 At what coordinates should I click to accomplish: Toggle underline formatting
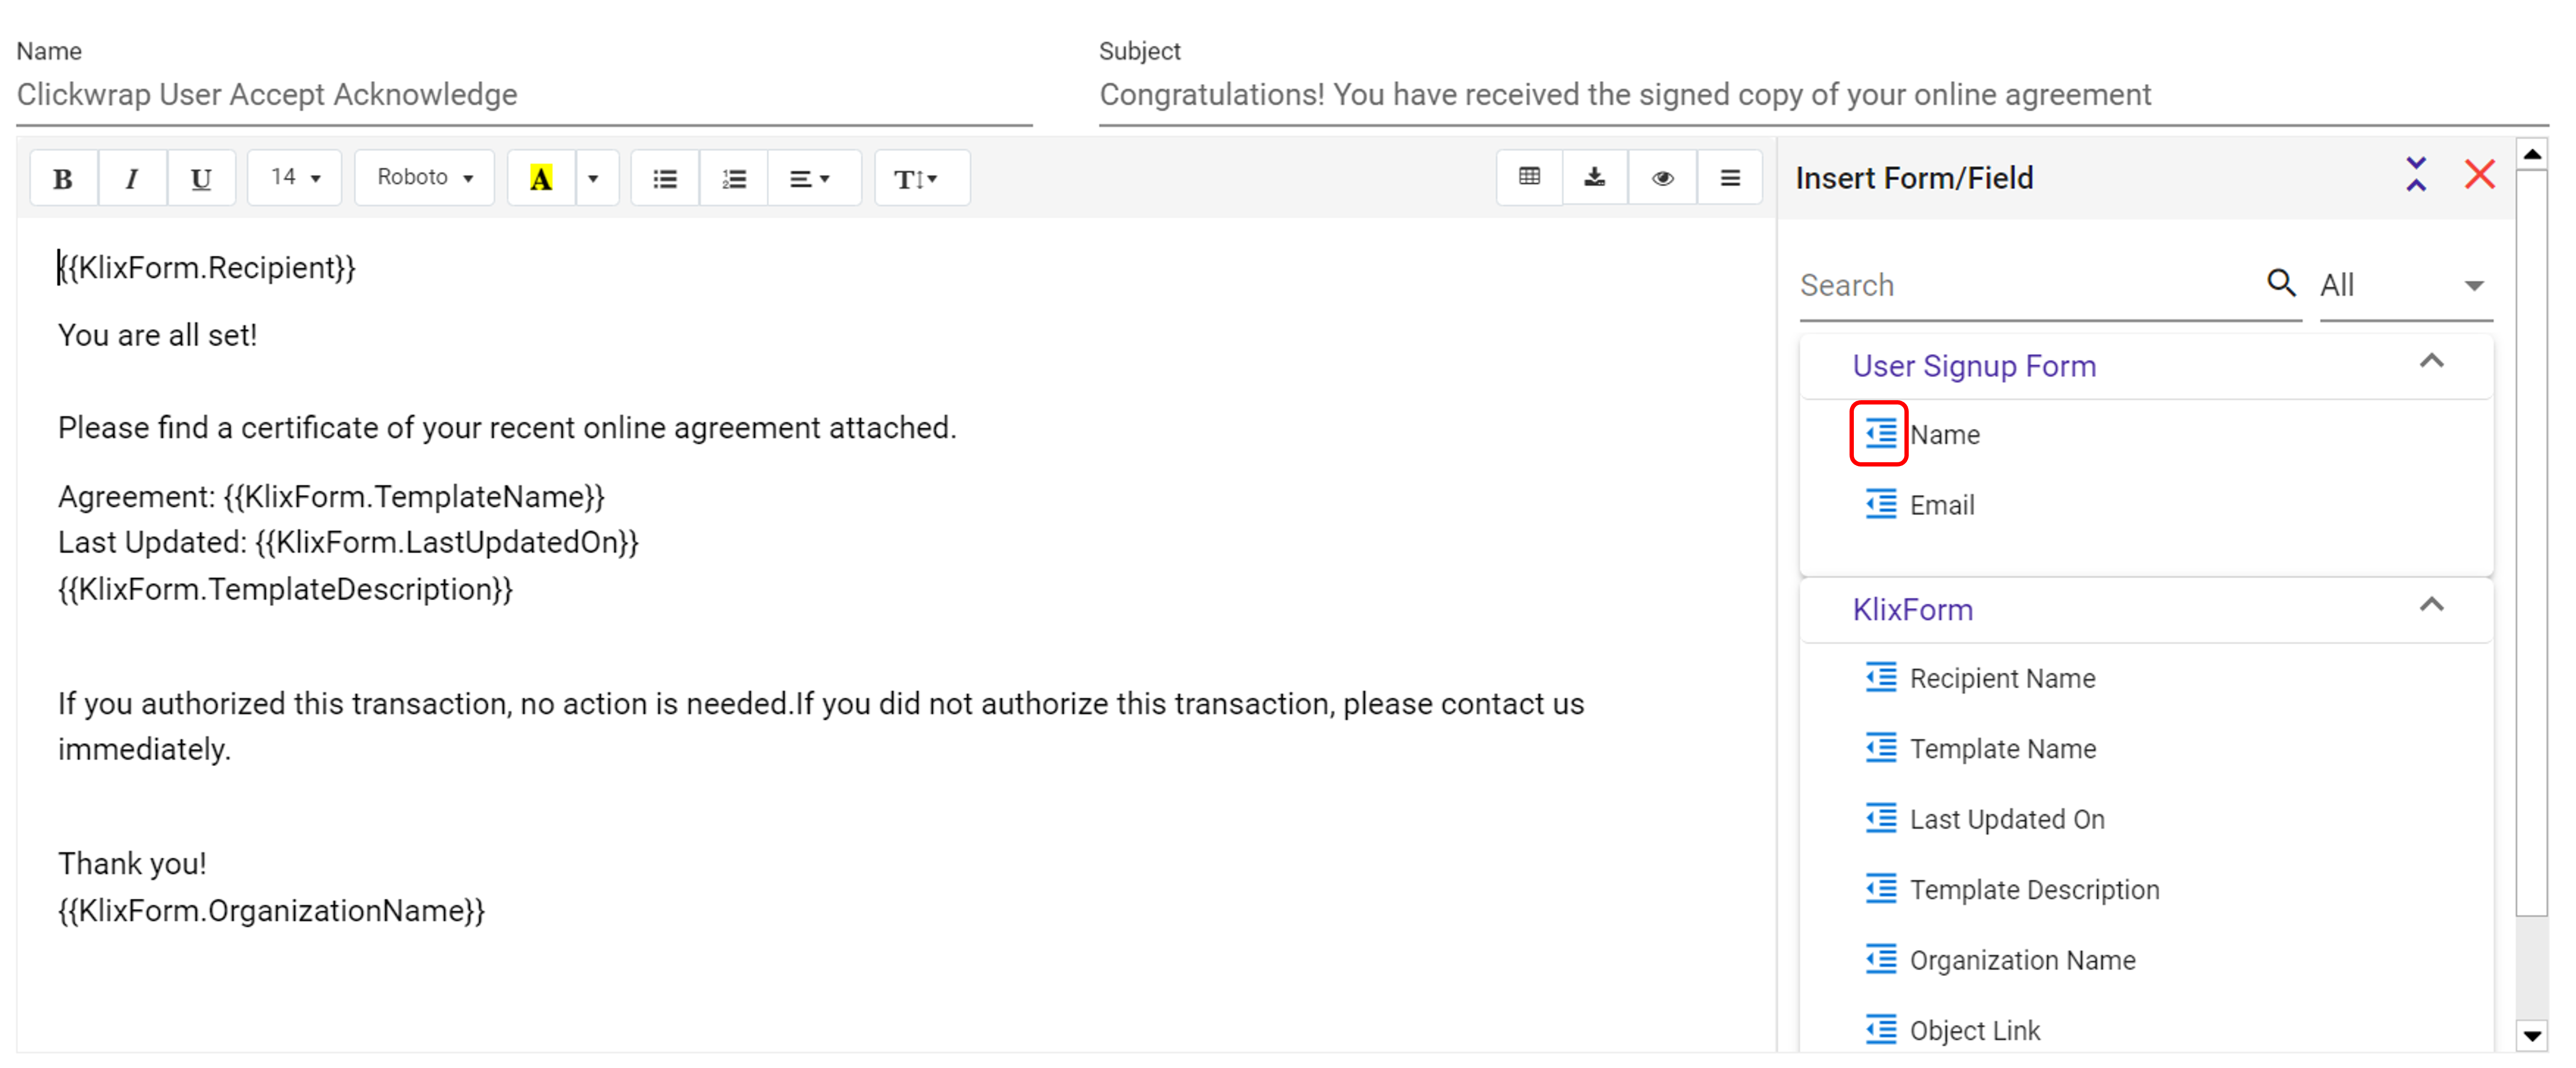[200, 179]
